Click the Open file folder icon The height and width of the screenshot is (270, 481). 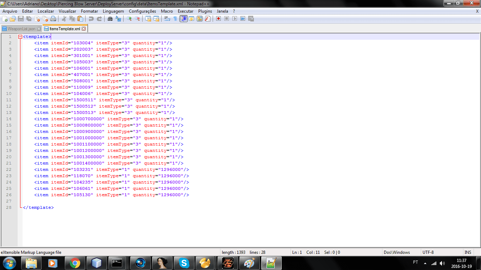(13, 19)
